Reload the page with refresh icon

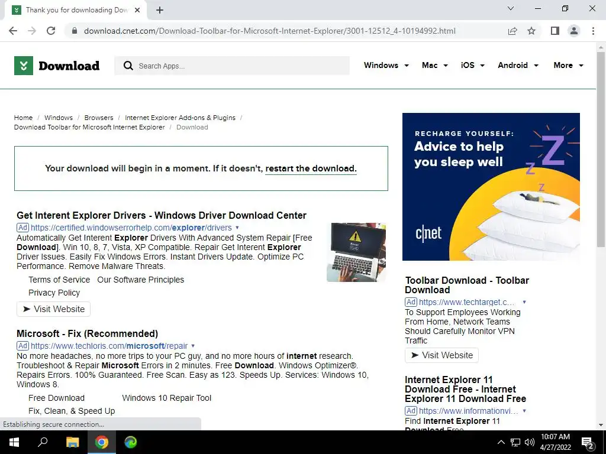point(51,31)
